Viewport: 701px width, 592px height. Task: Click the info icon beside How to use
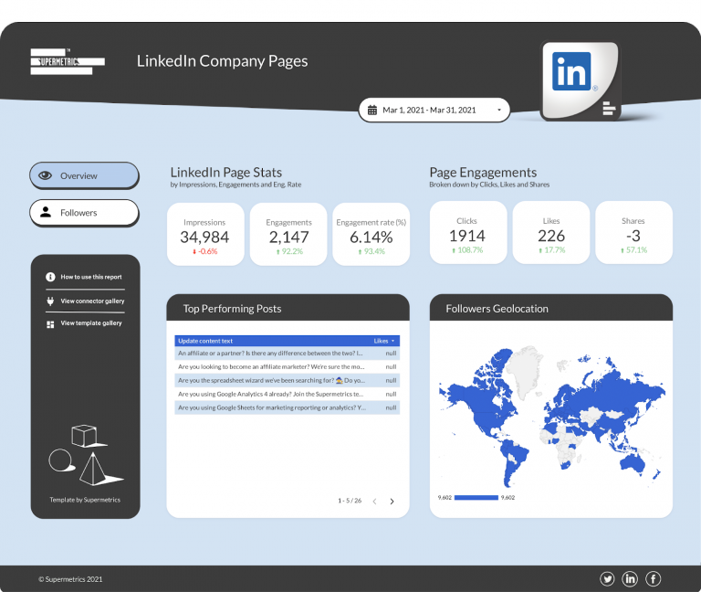coord(50,277)
